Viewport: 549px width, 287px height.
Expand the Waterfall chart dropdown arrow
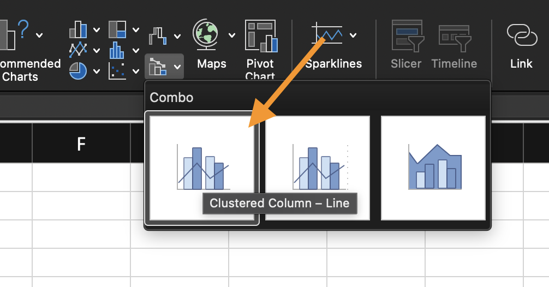[x=177, y=37]
